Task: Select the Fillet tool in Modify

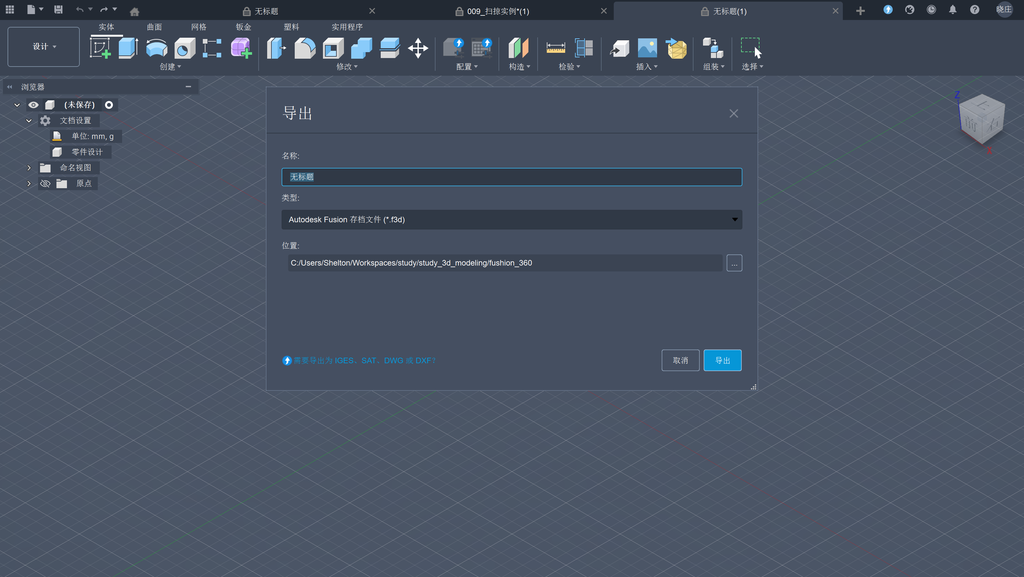Action: pos(305,49)
